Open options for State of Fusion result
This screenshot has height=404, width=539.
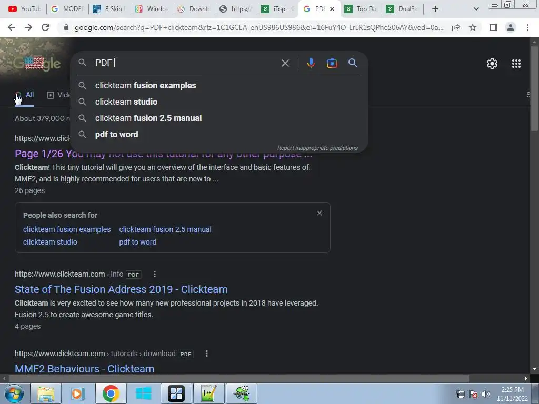(x=155, y=274)
